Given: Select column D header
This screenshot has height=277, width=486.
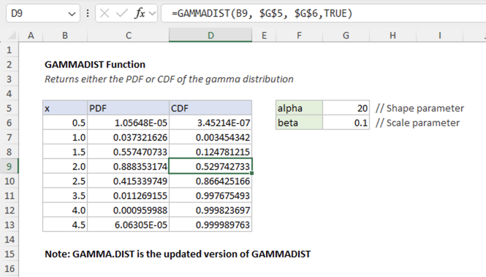Looking at the screenshot, I should click(x=210, y=35).
